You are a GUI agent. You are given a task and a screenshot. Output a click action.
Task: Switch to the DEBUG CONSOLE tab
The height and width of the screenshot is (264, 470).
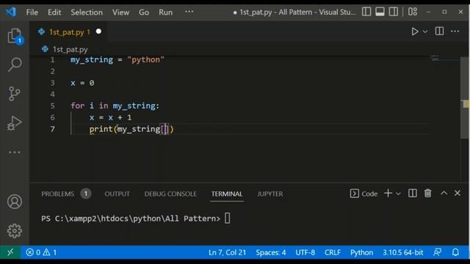click(x=170, y=194)
